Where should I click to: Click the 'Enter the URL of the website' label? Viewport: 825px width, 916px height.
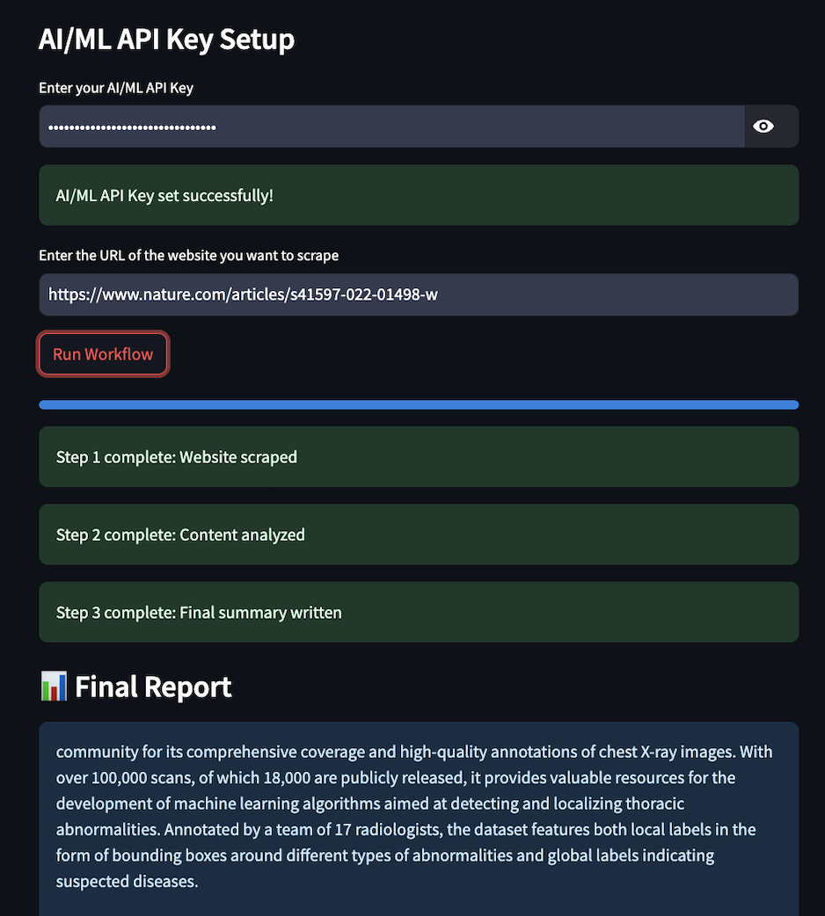point(189,255)
